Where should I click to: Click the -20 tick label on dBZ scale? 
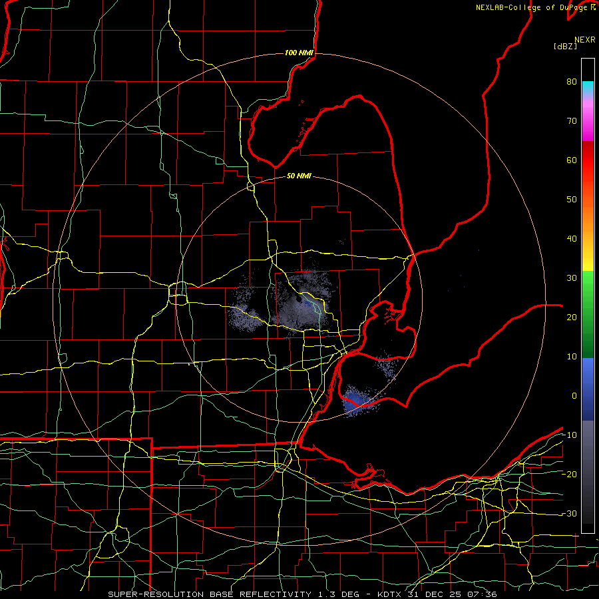(x=569, y=474)
